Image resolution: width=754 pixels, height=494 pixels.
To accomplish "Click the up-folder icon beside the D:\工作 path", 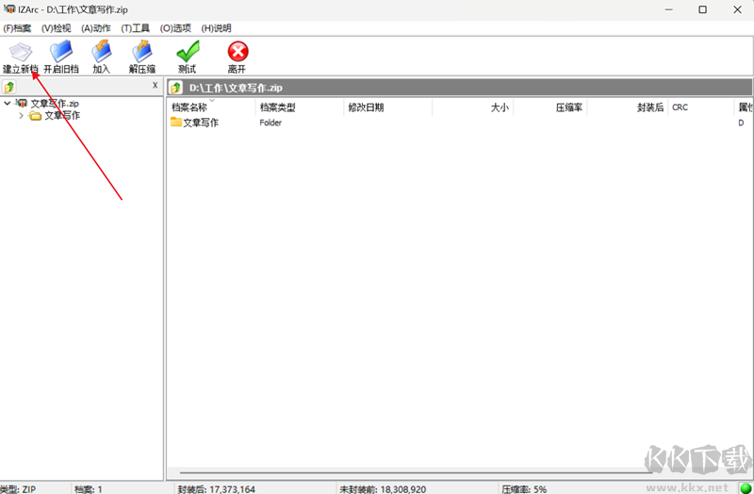I will (175, 88).
